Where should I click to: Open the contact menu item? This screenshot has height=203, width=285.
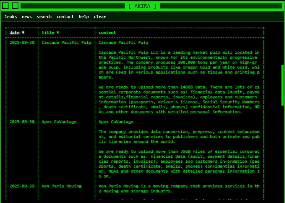tap(65, 17)
